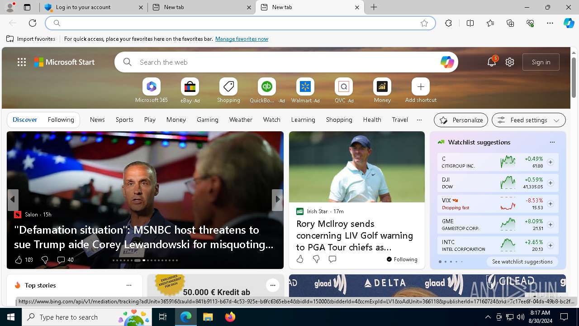Viewport: 579px width, 326px height.
Task: Click the Search the web box
Action: point(286,62)
